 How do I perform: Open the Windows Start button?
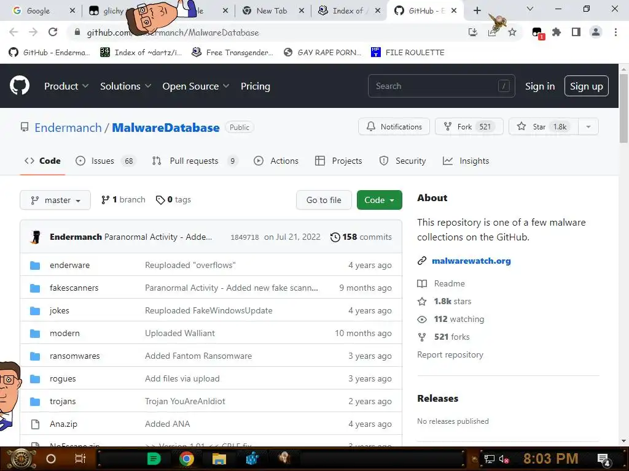[x=21, y=459]
